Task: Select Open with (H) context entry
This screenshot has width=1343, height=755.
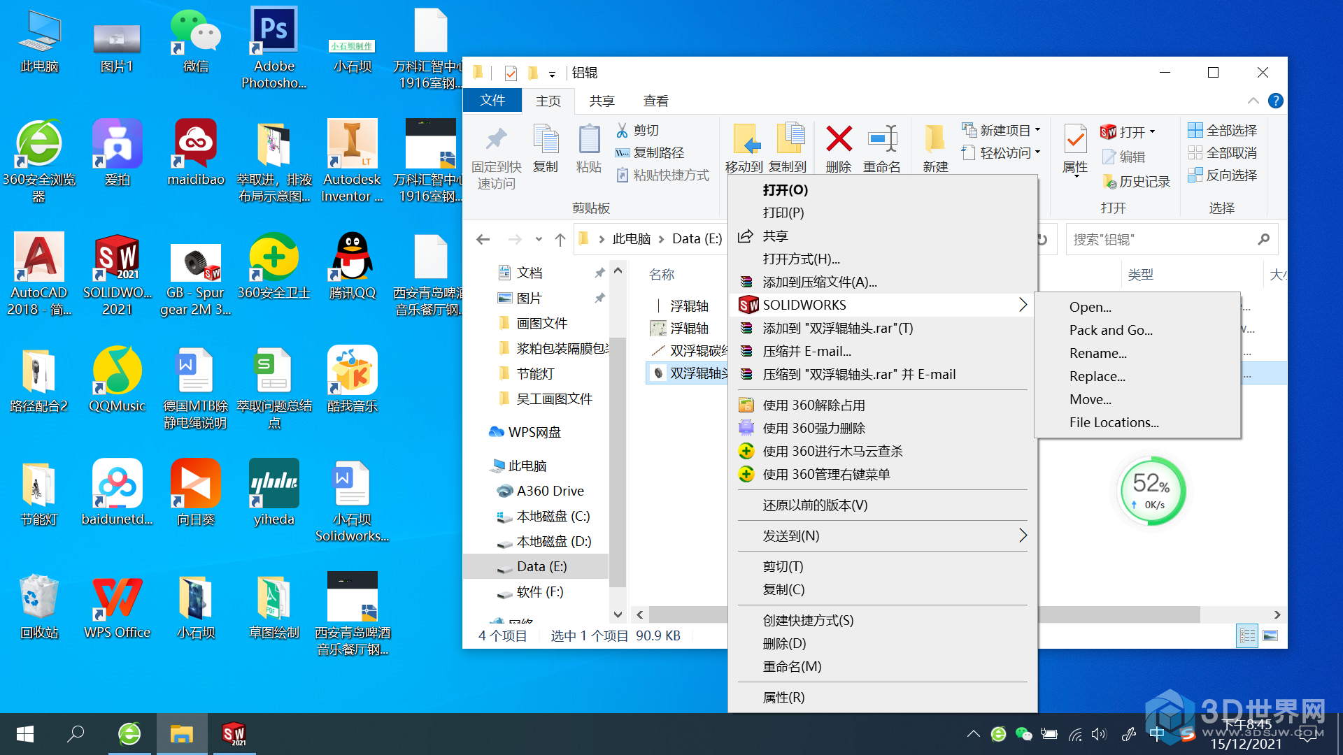Action: click(x=802, y=259)
